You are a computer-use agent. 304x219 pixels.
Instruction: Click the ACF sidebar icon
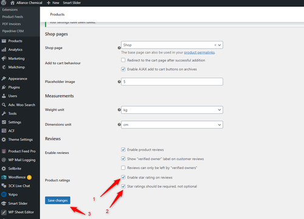[x=4, y=131]
